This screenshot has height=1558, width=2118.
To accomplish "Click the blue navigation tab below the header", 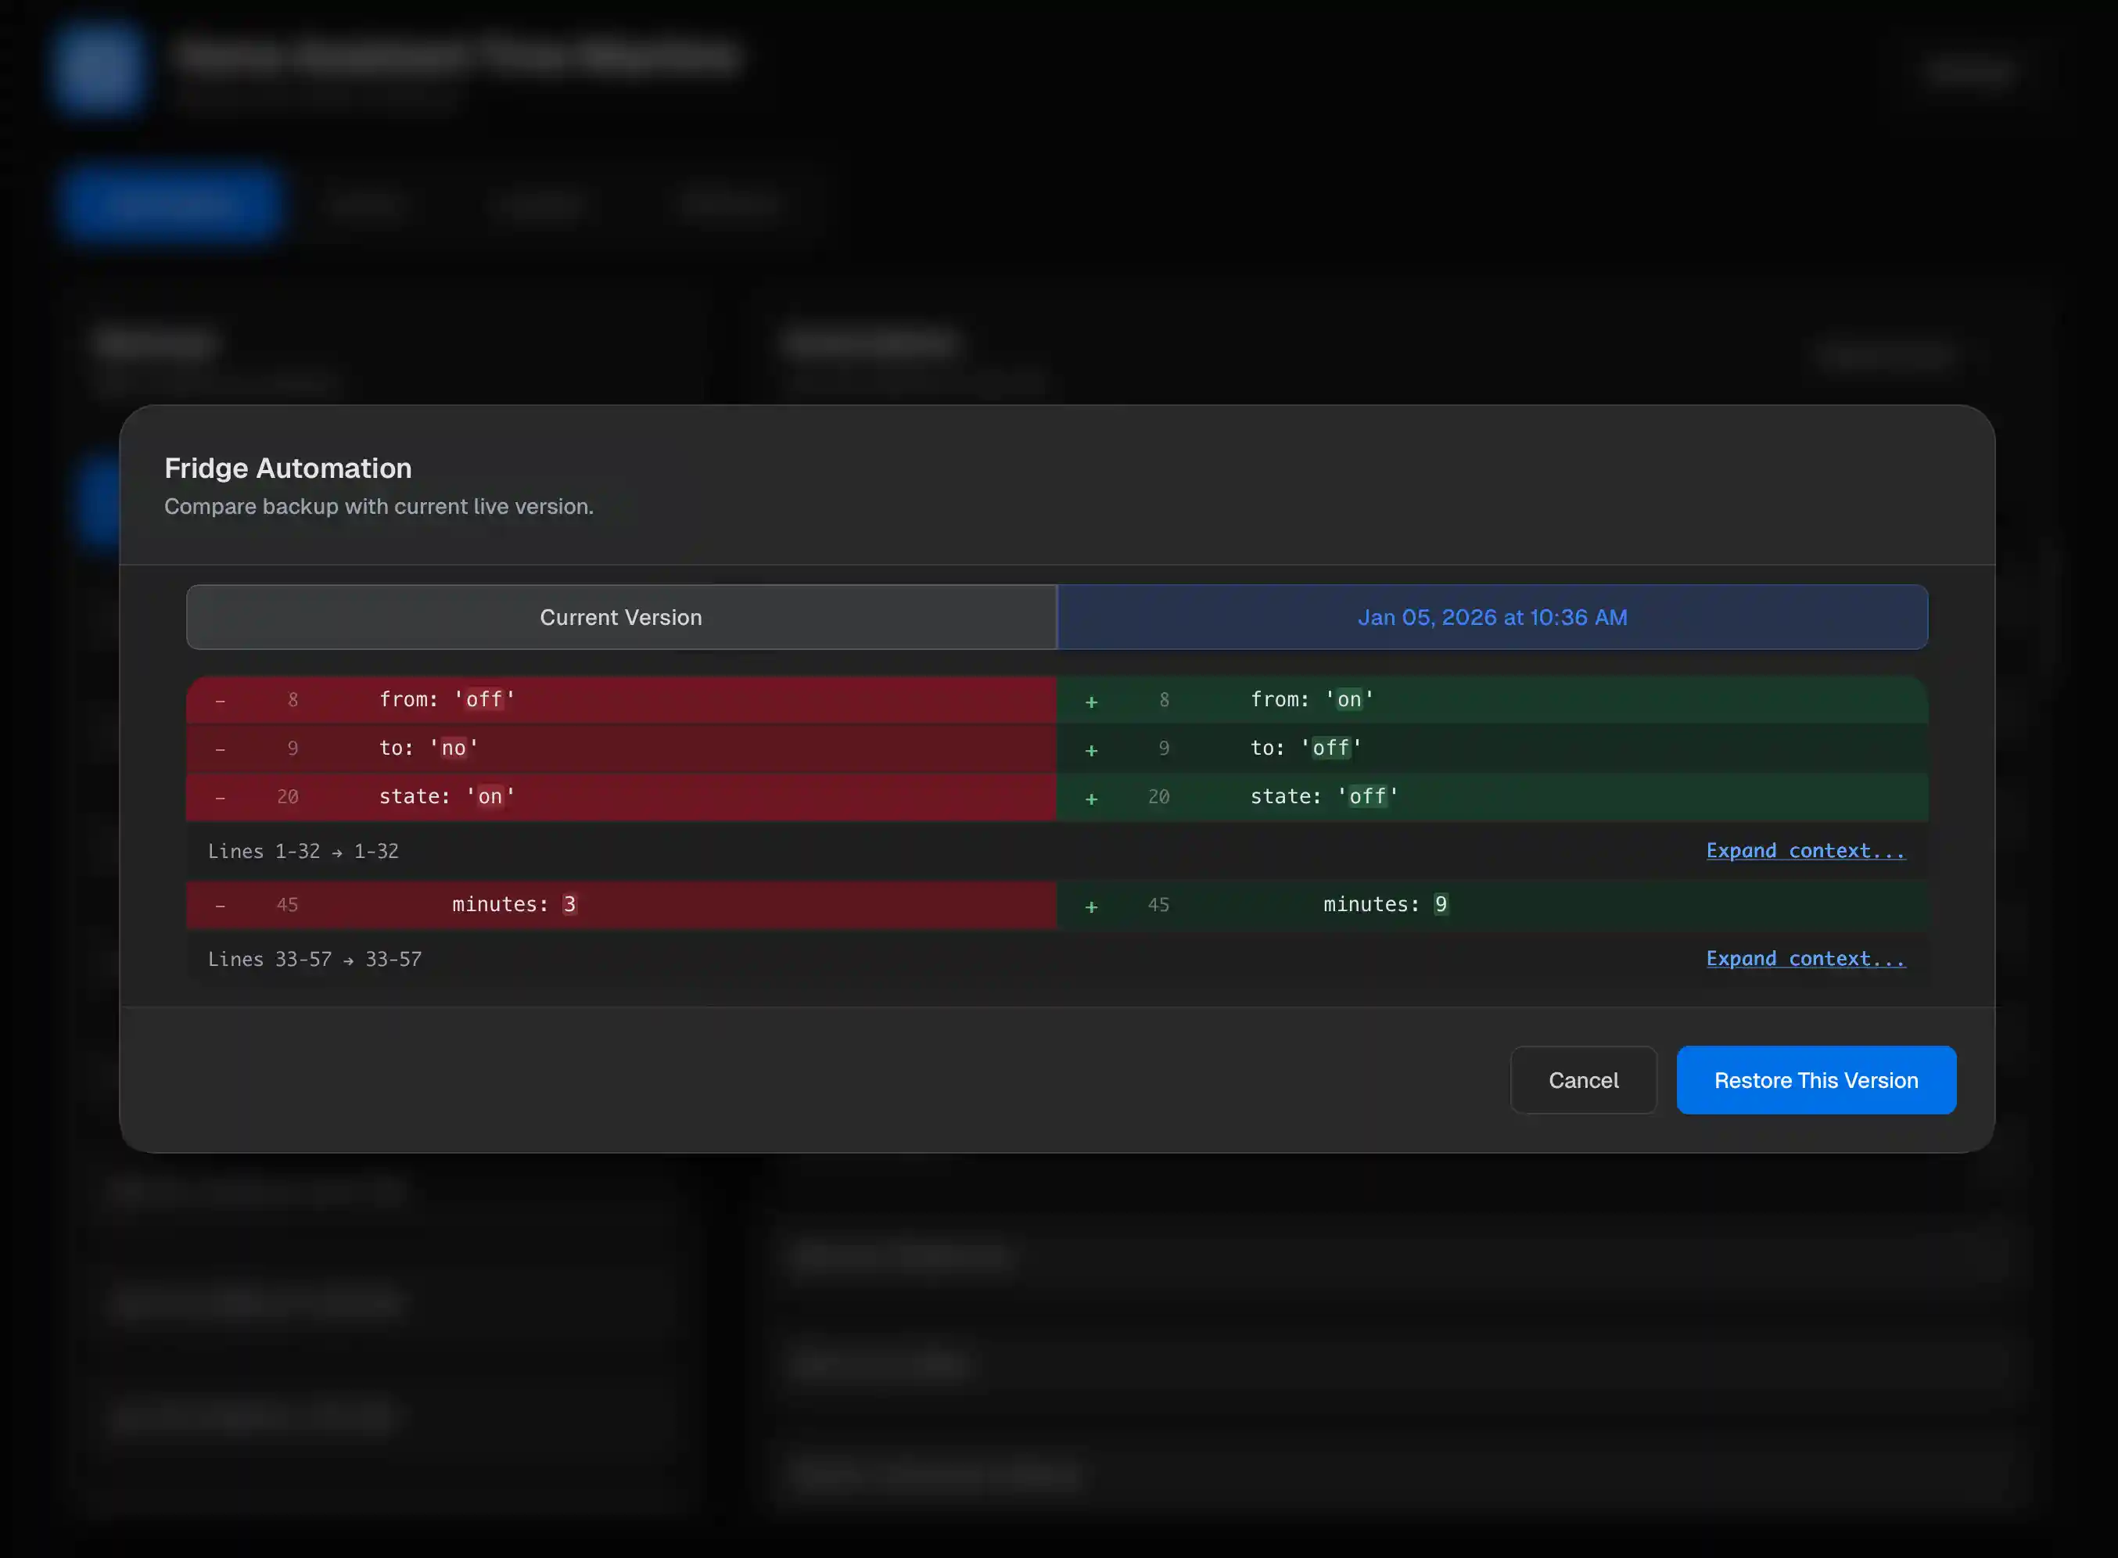I will [x=171, y=203].
